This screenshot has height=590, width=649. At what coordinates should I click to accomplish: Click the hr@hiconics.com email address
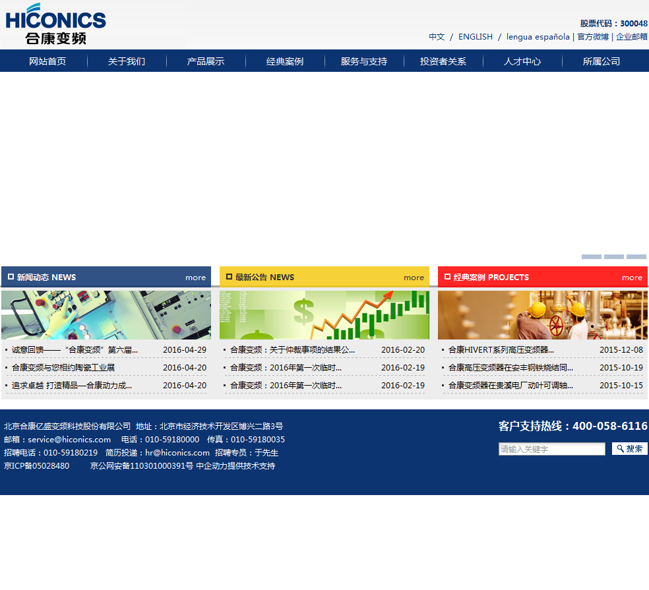click(x=177, y=453)
